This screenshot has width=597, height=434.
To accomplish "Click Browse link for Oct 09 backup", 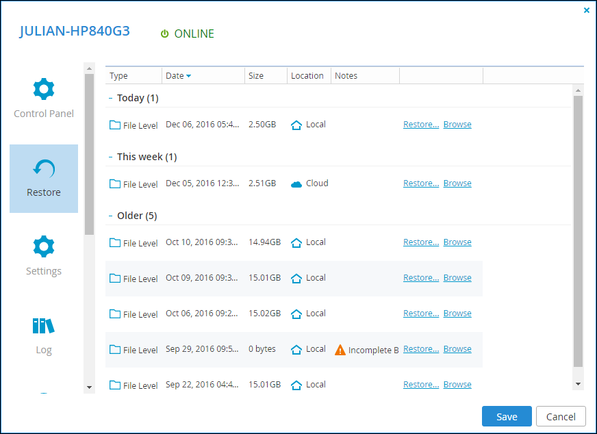I will 457,277.
